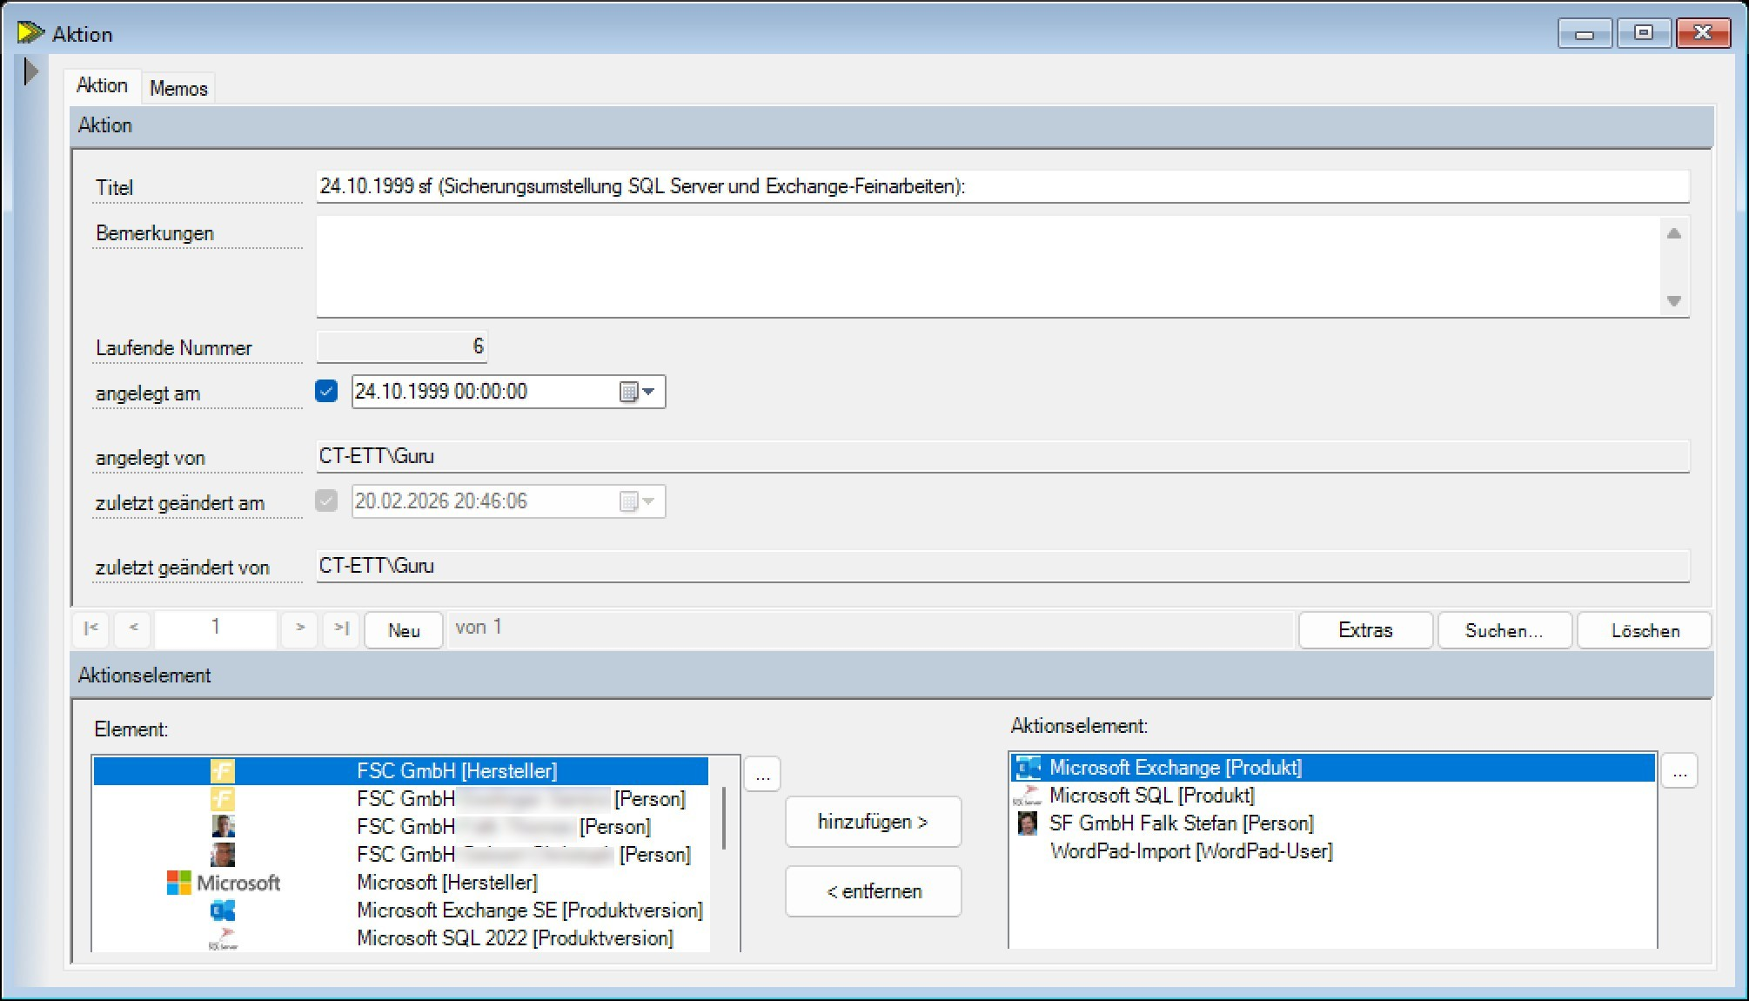Click the 'zuletzt geändert am' checkbox

click(326, 501)
